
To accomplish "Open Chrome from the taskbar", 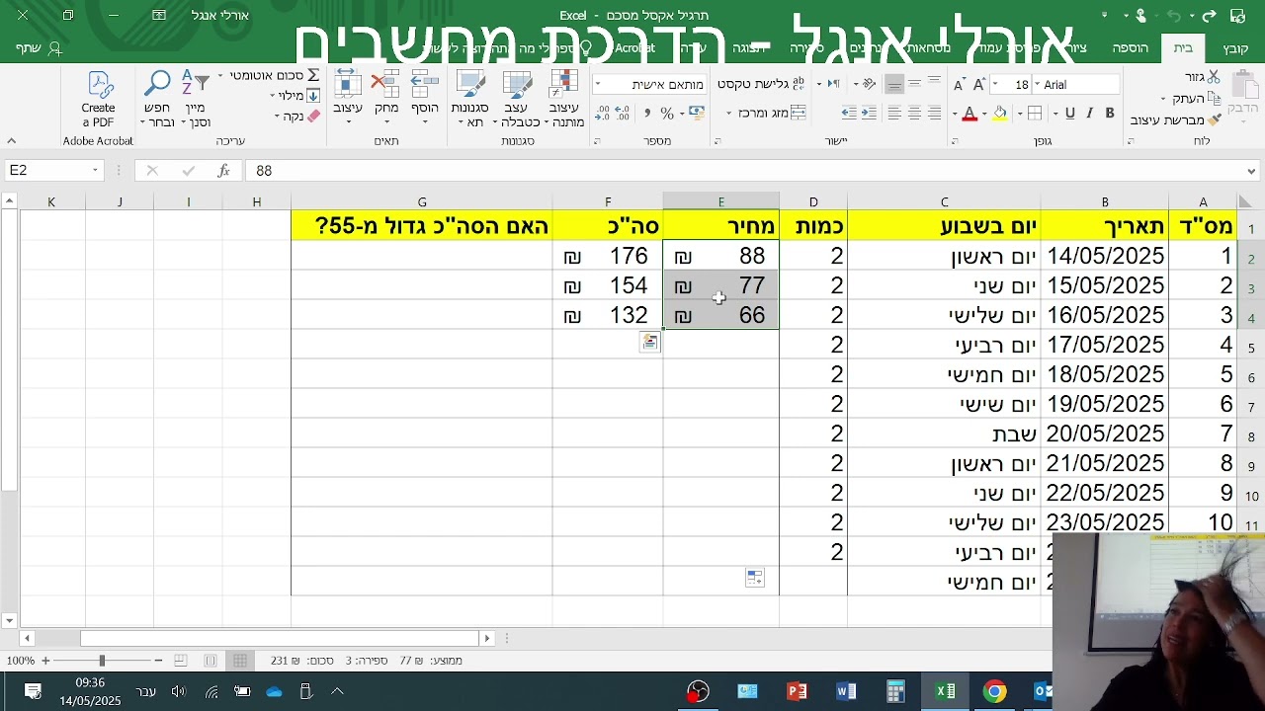I will [x=994, y=691].
